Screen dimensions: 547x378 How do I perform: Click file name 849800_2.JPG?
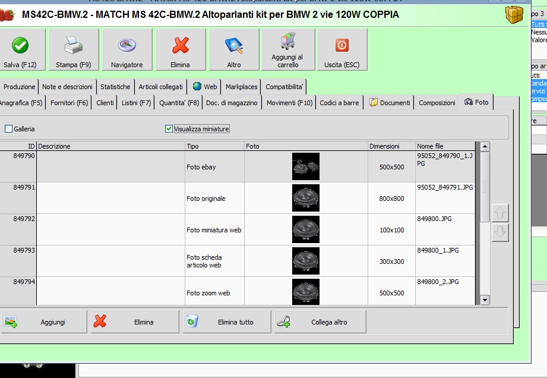[438, 282]
